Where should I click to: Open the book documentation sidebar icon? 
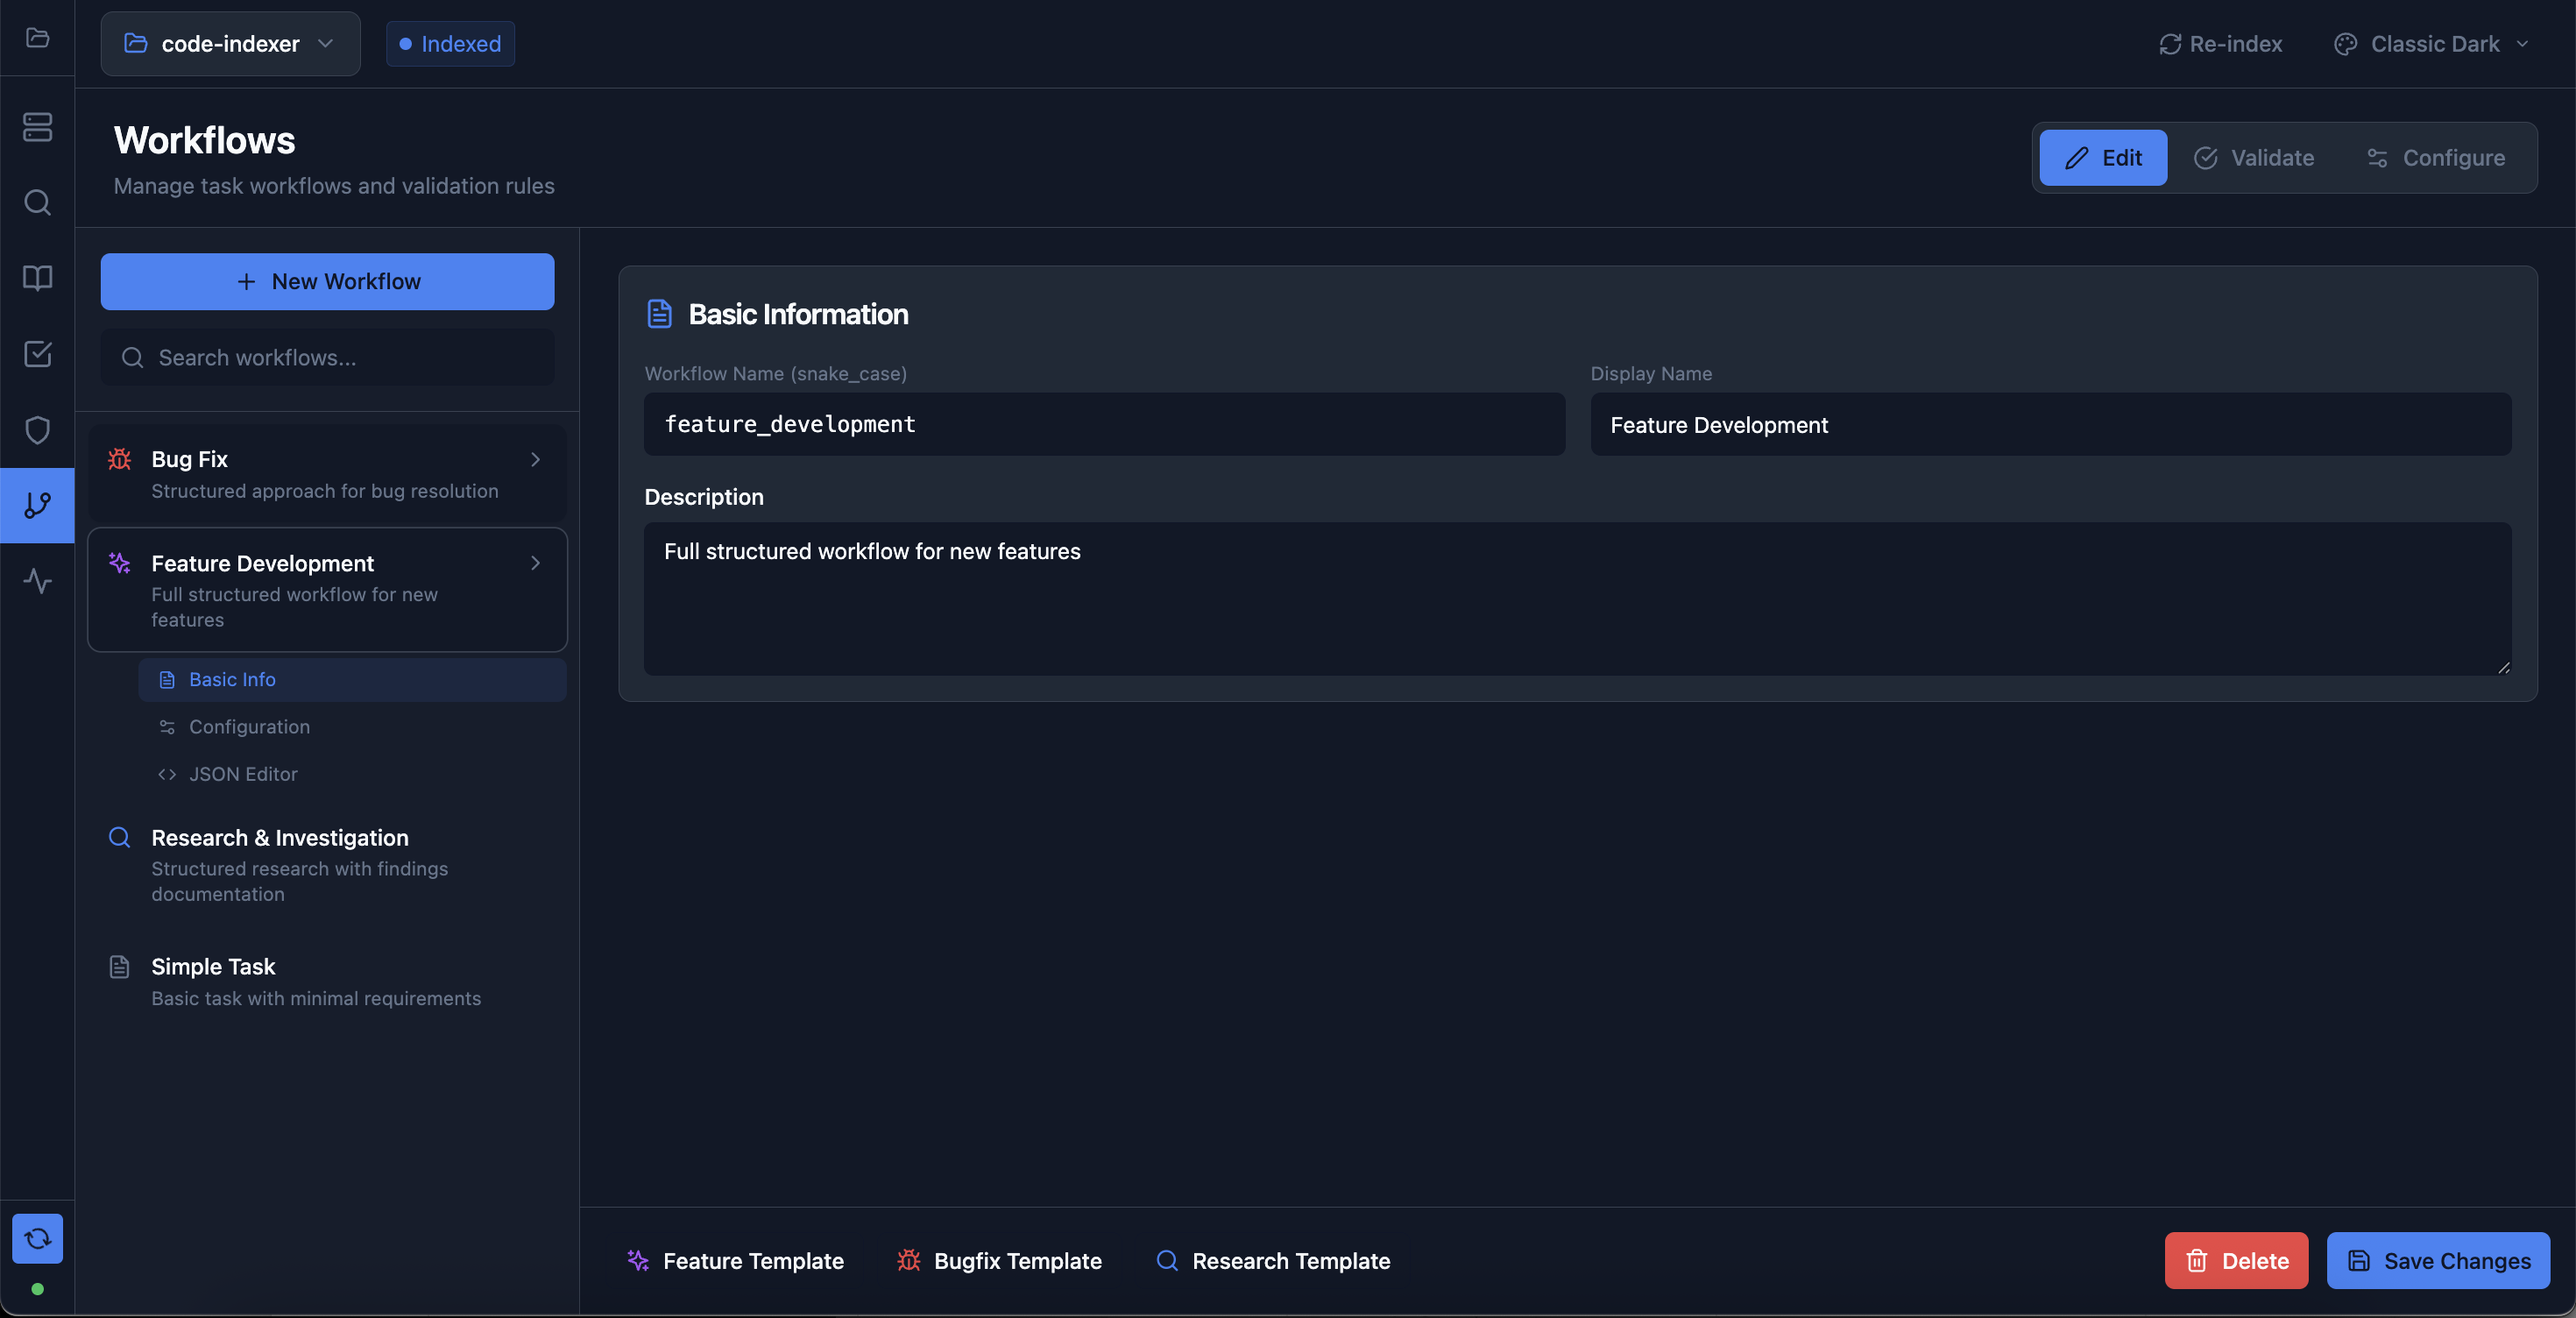37,278
